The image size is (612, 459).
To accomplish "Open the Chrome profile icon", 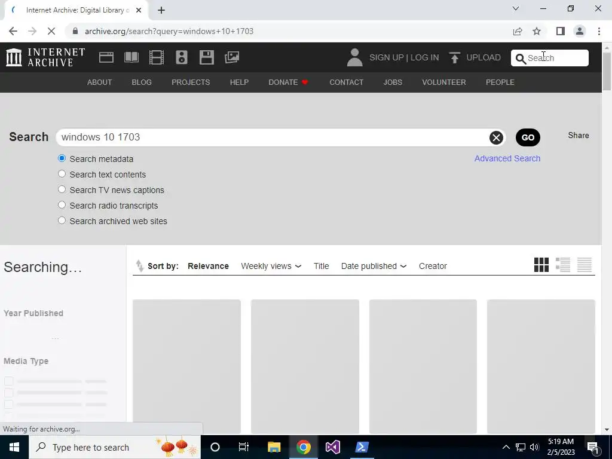I will pos(580,31).
